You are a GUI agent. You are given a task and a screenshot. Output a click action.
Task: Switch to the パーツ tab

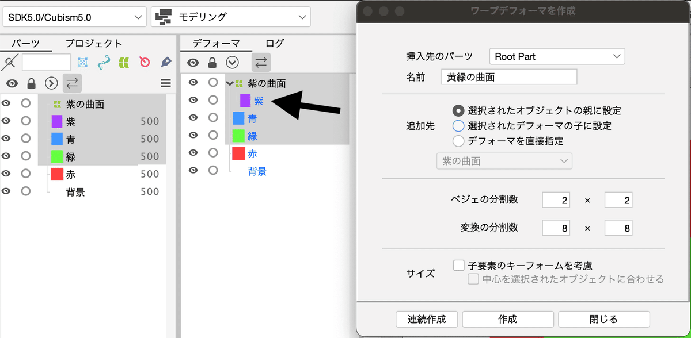26,43
